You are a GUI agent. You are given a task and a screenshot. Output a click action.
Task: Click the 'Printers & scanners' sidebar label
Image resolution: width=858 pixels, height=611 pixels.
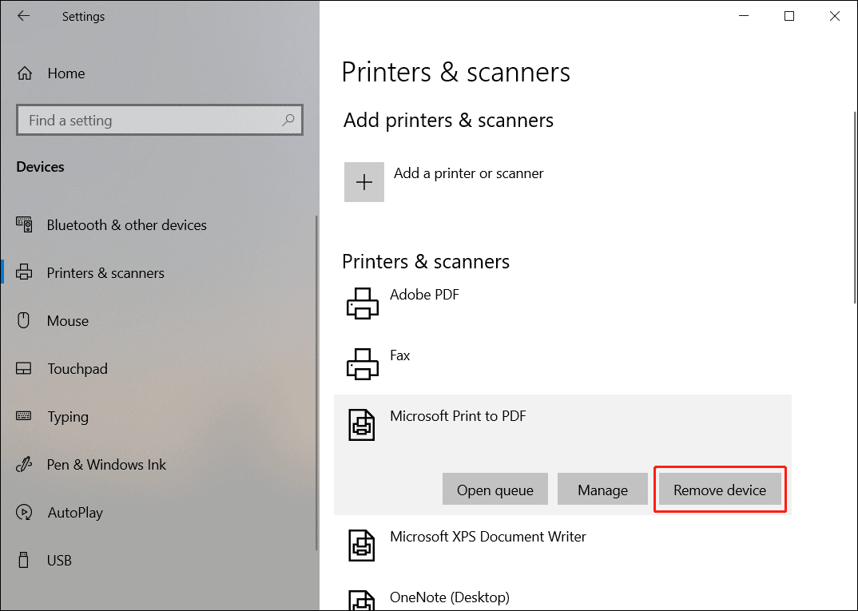(x=105, y=273)
